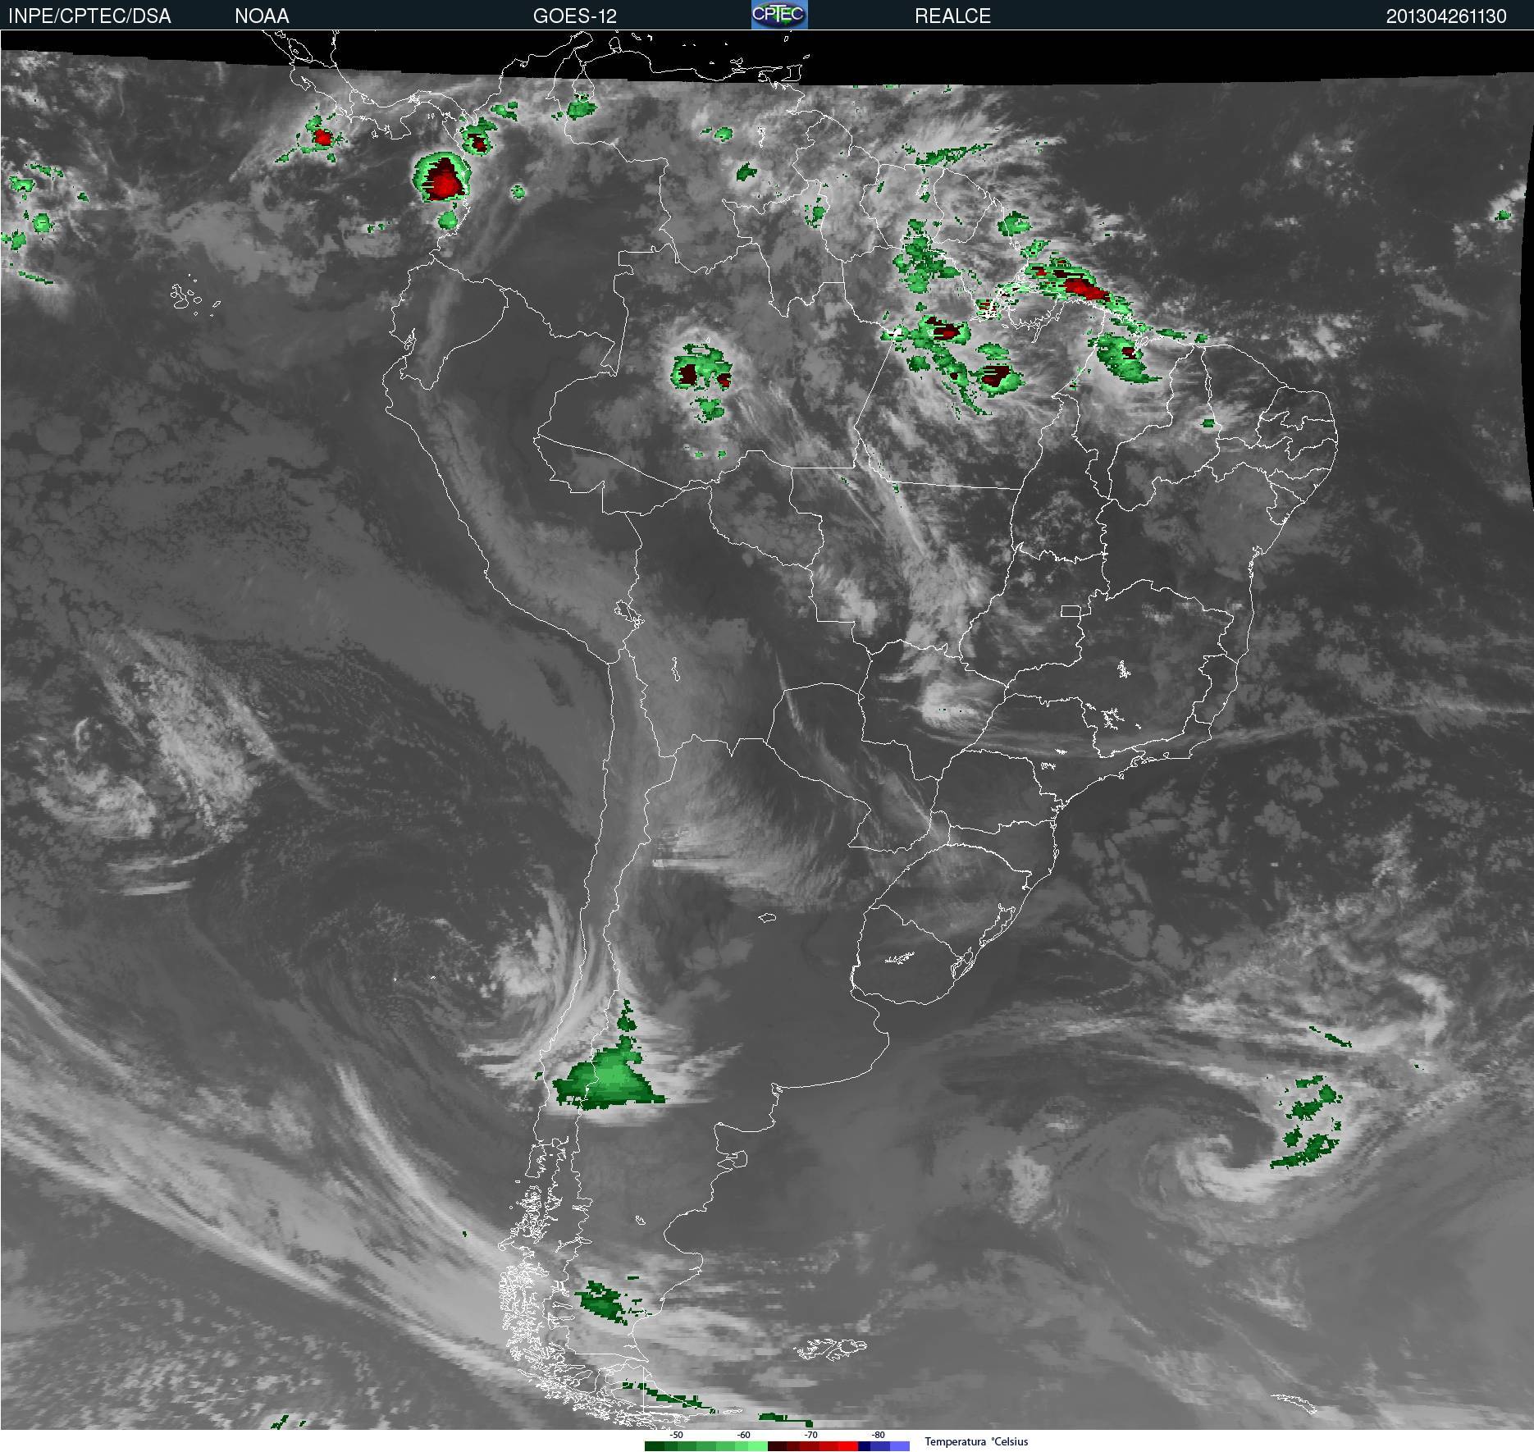Click the INPE/CPTEC/DSA header label
Viewport: 1534px width, 1452px height.
click(89, 16)
